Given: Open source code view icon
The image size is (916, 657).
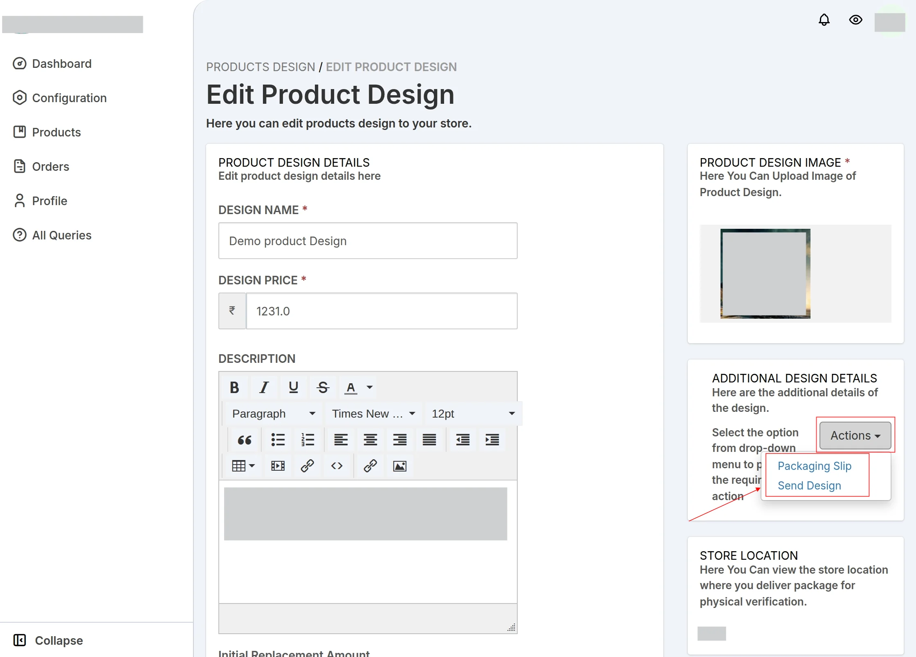Looking at the screenshot, I should pyautogui.click(x=337, y=466).
